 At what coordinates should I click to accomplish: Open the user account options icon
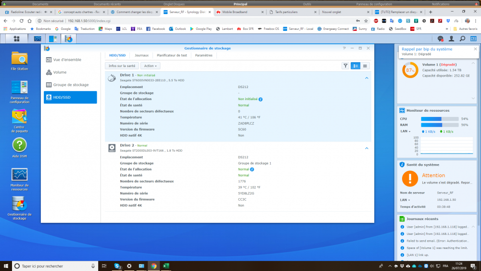tap(451, 39)
